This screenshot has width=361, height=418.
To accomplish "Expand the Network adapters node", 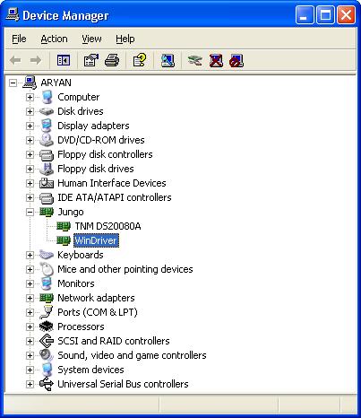I will [30, 298].
